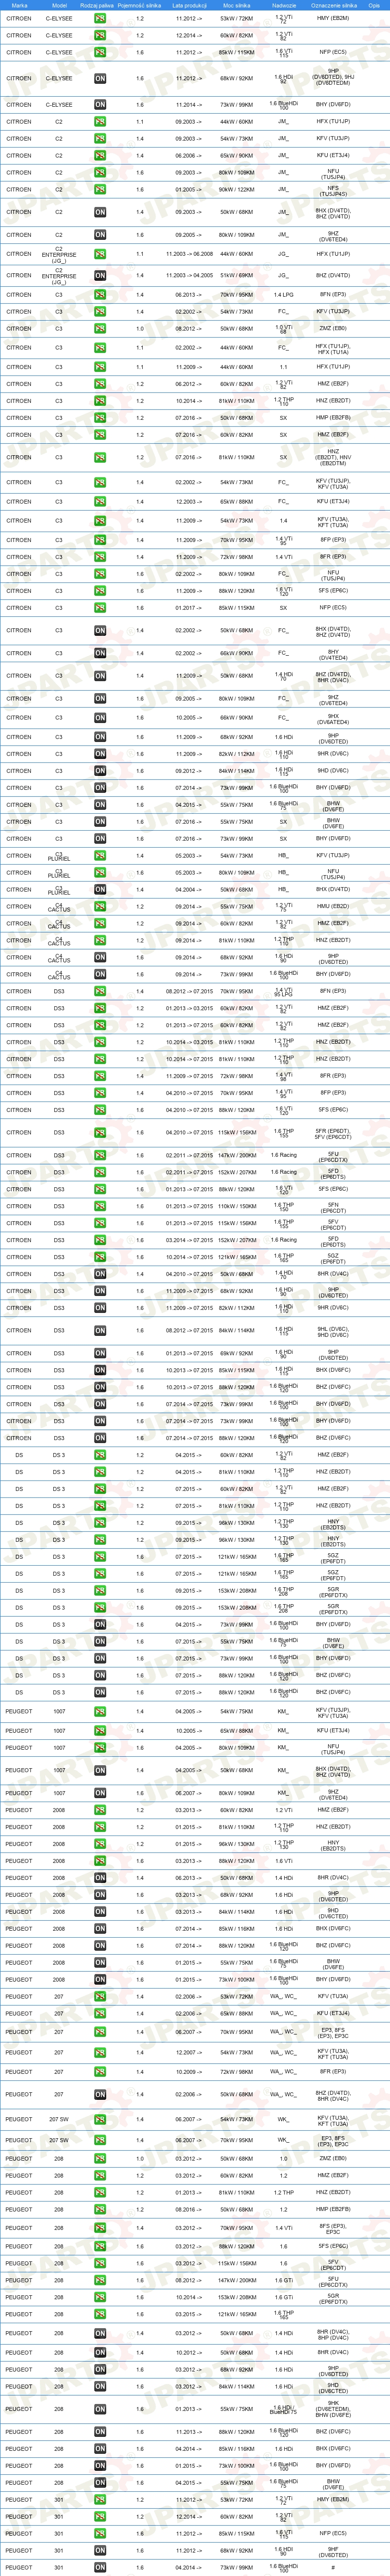390x2576 pixels.
Task: Click petrol icon in DS3 5FN (EP6CDT) row
Action: pos(100,1206)
